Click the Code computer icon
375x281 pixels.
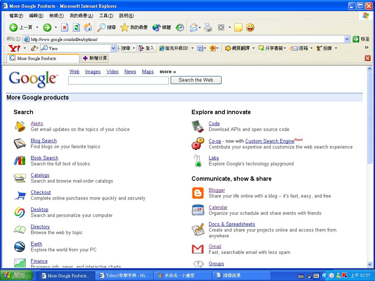[198, 126]
